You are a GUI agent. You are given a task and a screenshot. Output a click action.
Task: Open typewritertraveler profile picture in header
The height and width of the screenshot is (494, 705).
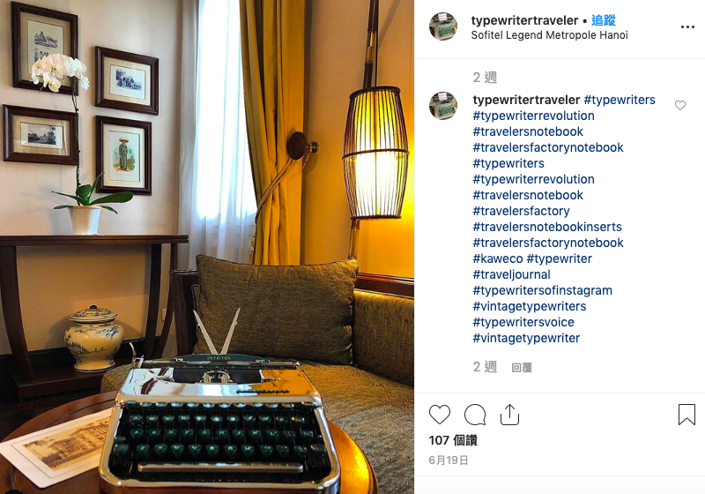pyautogui.click(x=443, y=26)
